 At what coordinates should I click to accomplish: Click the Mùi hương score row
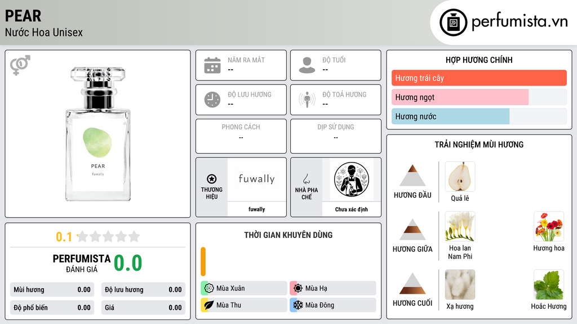(52, 290)
